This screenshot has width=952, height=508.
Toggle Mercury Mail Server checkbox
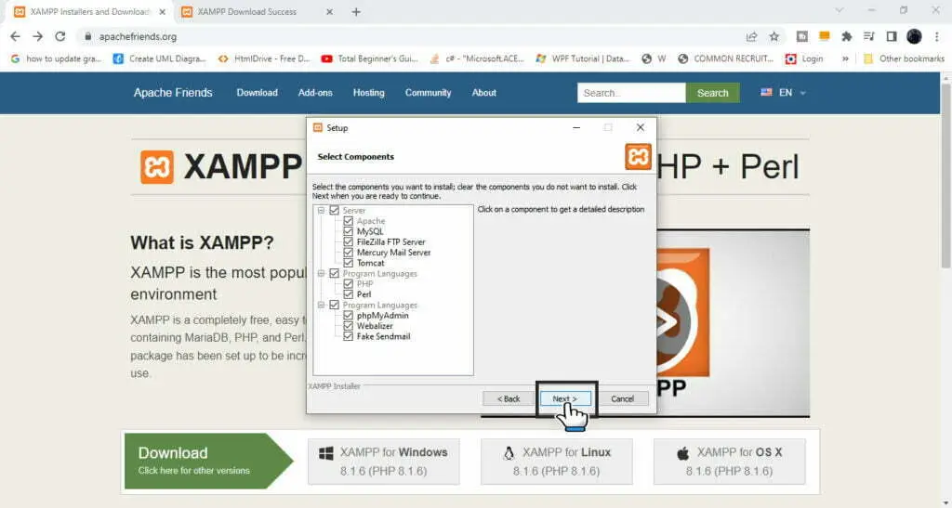click(348, 253)
